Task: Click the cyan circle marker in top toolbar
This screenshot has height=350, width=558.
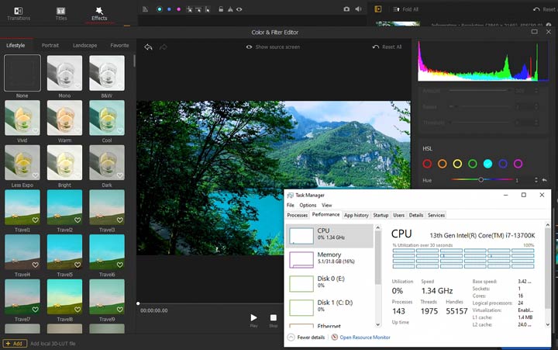Action: coord(160,9)
